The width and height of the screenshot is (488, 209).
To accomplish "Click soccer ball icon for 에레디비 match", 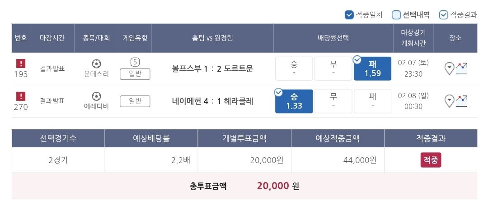I will [x=97, y=96].
